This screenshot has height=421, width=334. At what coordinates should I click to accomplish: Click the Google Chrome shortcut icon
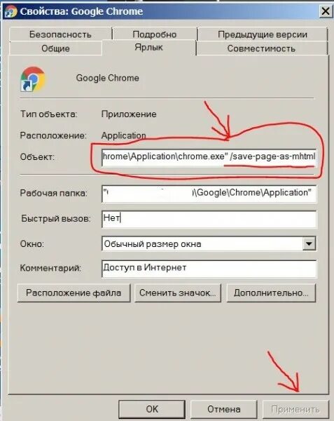[x=33, y=79]
